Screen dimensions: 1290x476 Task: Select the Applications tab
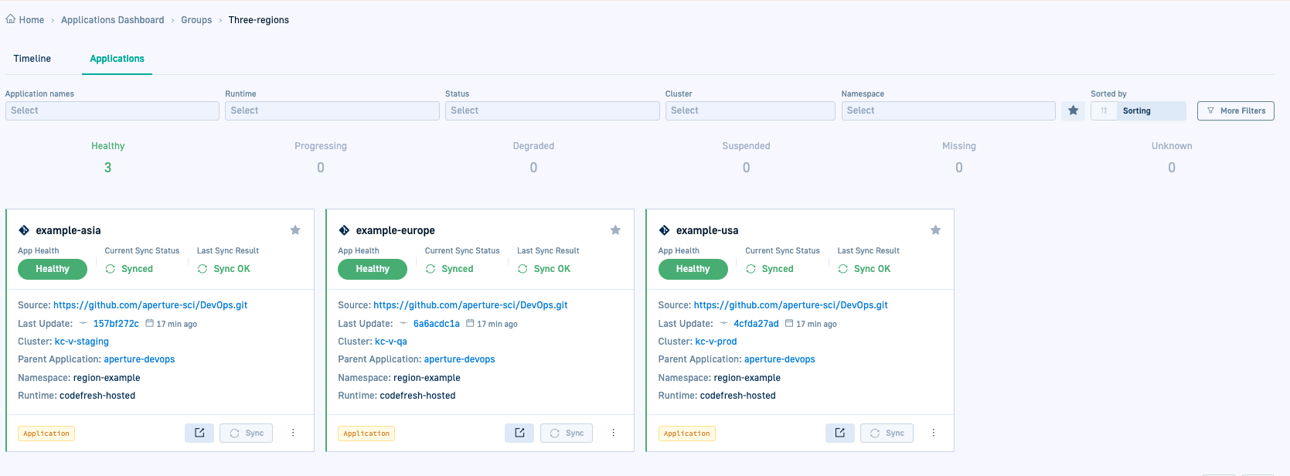(x=117, y=59)
